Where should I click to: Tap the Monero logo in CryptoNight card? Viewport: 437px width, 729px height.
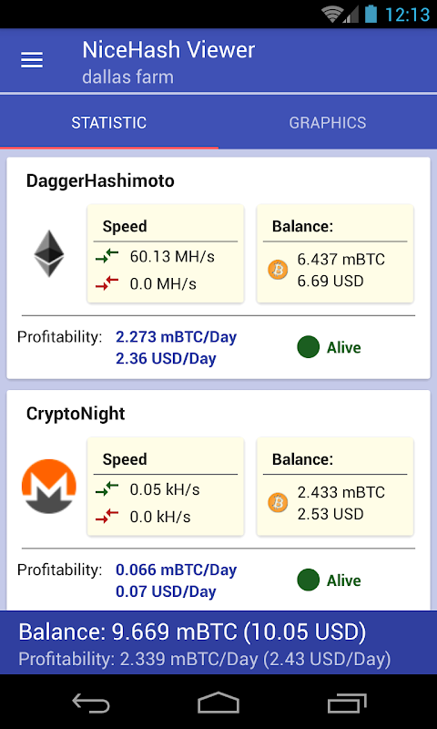(49, 487)
